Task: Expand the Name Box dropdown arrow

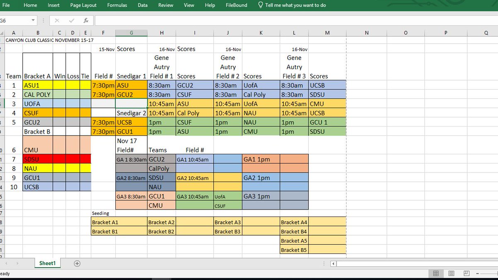Action: point(33,20)
